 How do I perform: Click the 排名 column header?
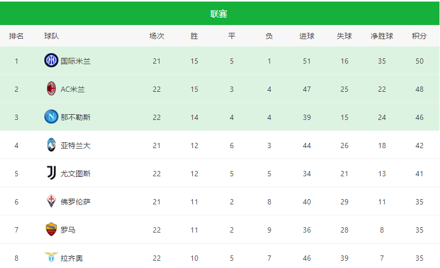coord(16,36)
